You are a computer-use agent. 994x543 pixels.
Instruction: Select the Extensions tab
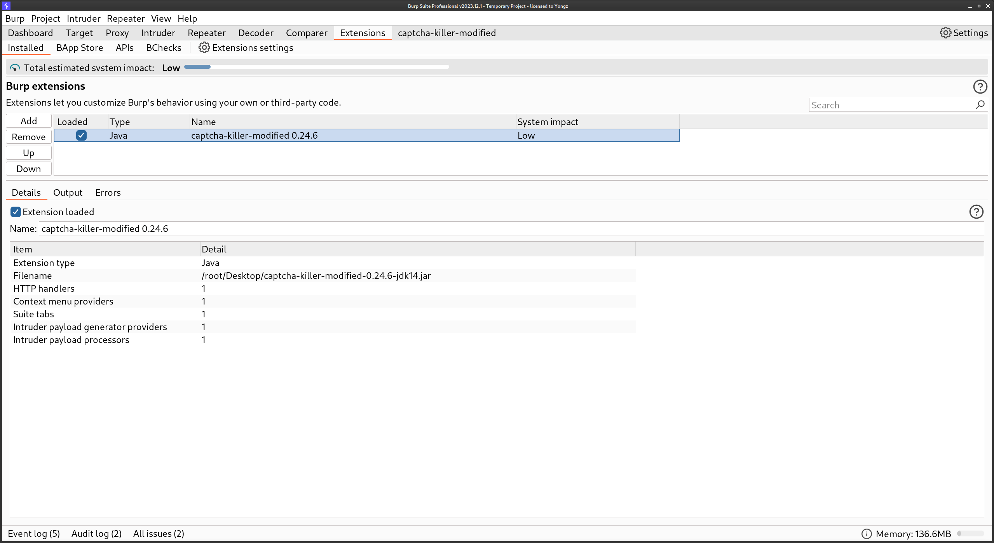click(x=363, y=33)
